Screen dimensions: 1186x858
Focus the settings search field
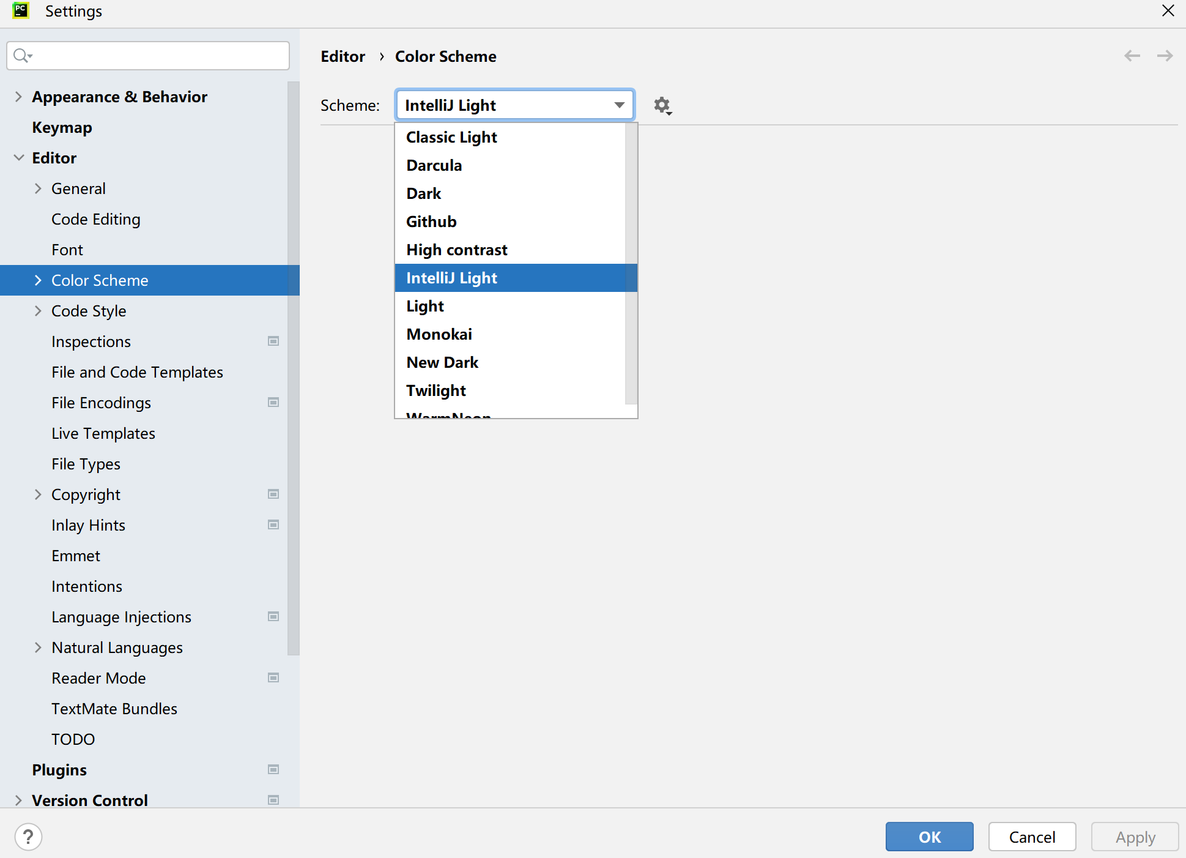point(148,56)
